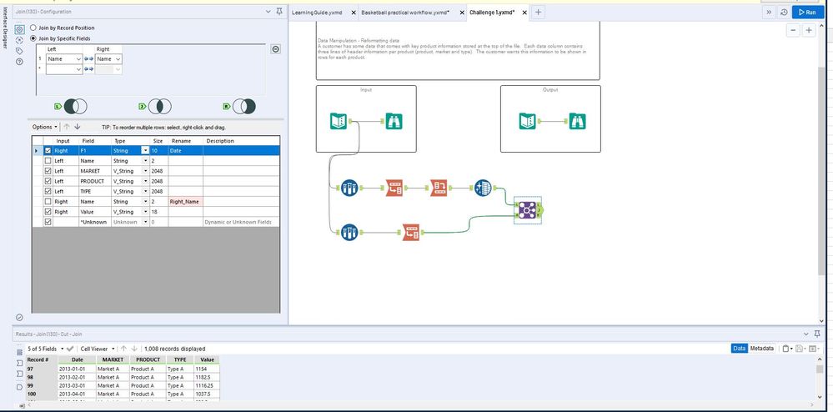Click copy clipboard icon in Results toolbar
833x412 pixels.
pyautogui.click(x=785, y=349)
